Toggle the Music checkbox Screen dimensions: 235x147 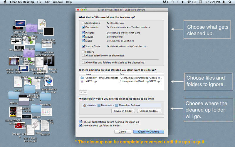coord(83,41)
